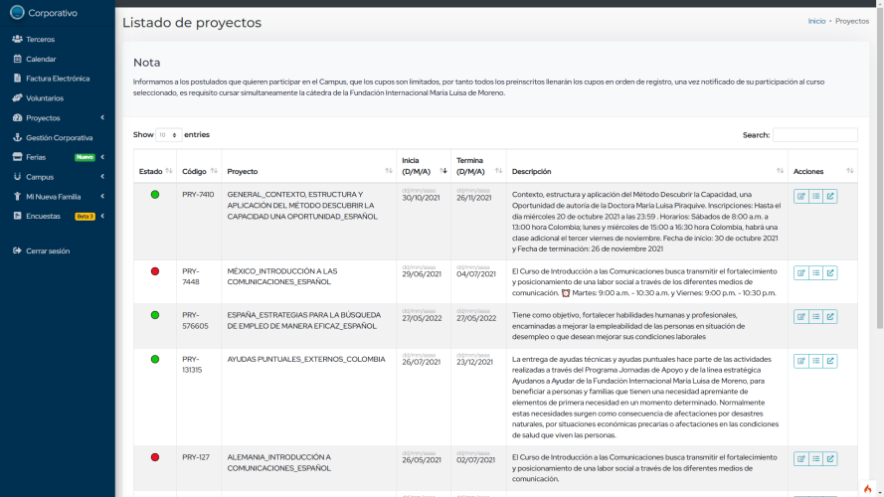Screen dimensions: 884x497
Task: Click the edit icon for project PRY-7410
Action: coord(800,196)
